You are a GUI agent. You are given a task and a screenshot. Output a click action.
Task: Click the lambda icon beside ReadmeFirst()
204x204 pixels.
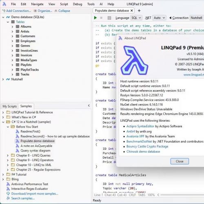18,131
